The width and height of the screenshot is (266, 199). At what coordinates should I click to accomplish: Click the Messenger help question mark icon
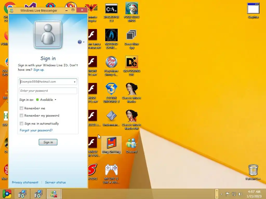[79, 42]
